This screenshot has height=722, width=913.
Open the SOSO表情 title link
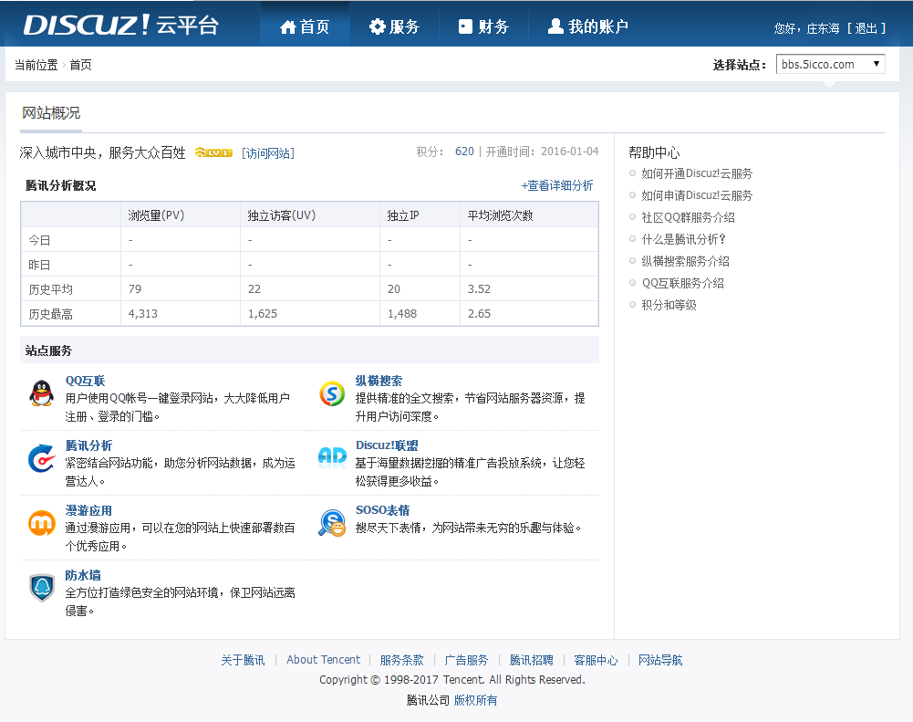pyautogui.click(x=382, y=510)
